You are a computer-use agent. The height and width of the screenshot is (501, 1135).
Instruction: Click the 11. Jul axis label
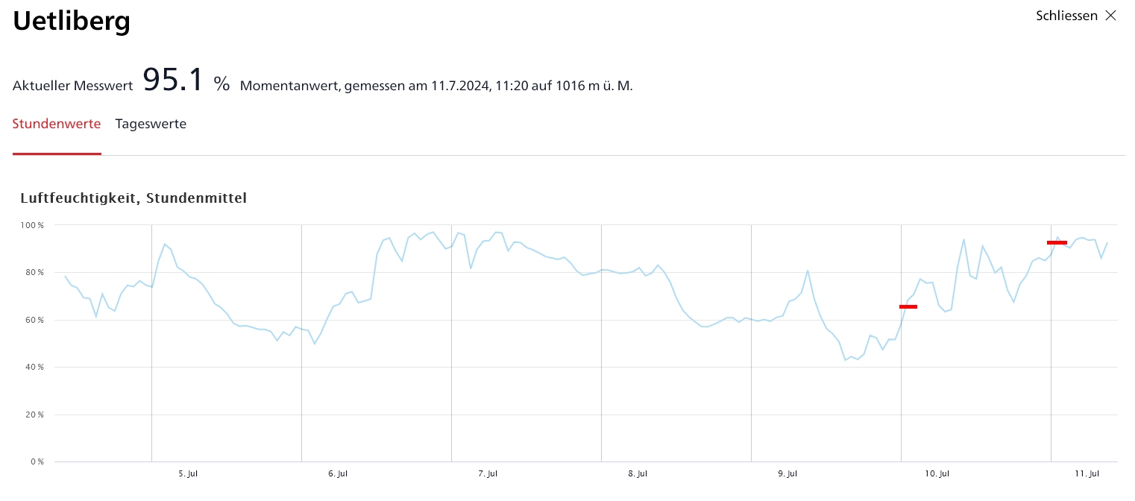(x=1087, y=473)
